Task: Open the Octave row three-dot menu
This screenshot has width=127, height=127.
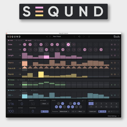Action: point(118,85)
